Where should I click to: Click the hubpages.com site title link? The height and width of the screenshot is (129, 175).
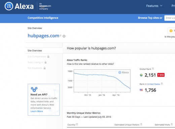coord(43,36)
